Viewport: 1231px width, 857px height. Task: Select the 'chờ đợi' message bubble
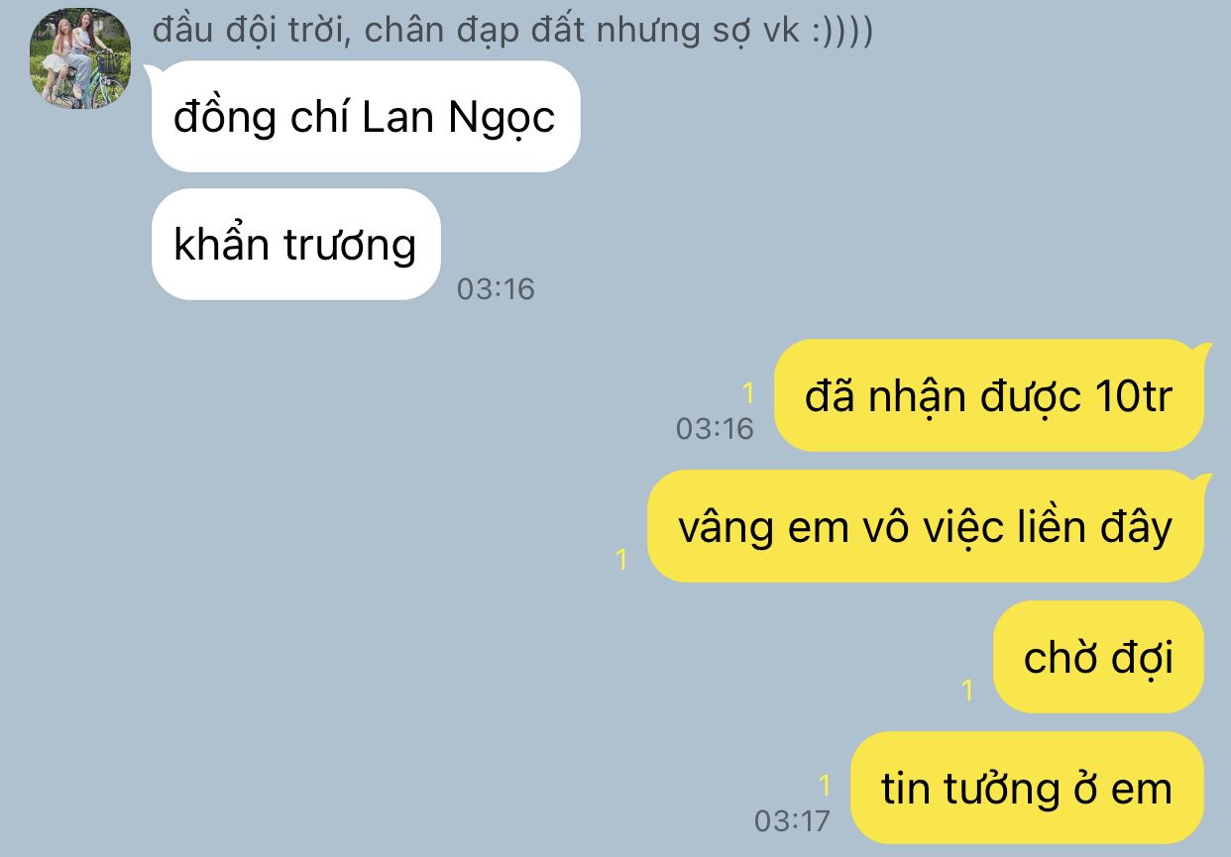click(x=1100, y=657)
